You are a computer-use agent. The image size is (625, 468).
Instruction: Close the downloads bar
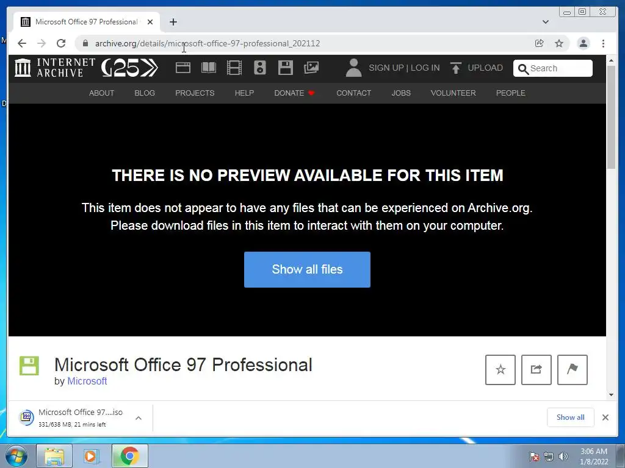point(605,417)
